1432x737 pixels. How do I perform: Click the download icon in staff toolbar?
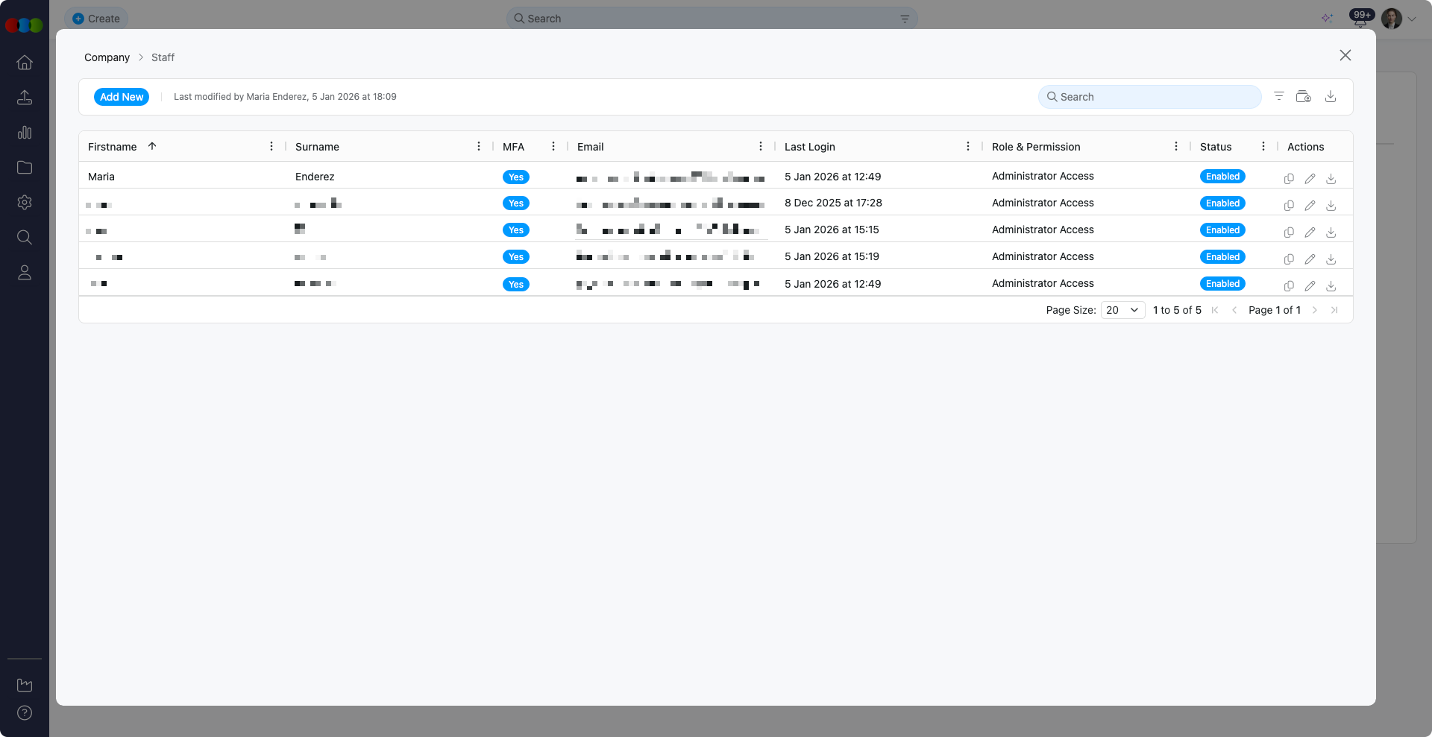coord(1330,96)
